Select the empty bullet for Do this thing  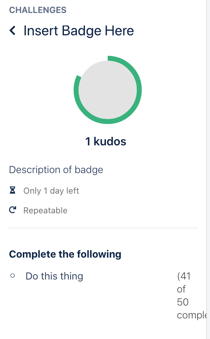point(13,275)
